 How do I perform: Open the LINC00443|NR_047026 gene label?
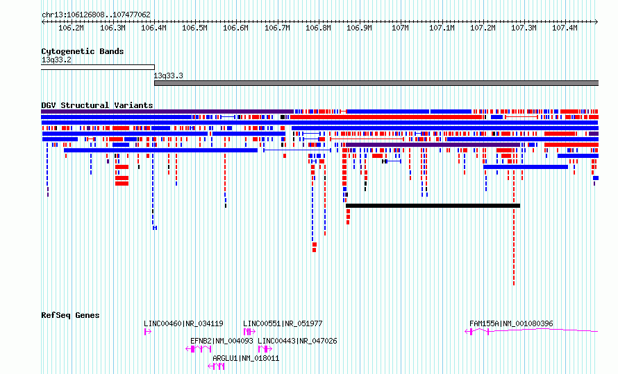297,341
